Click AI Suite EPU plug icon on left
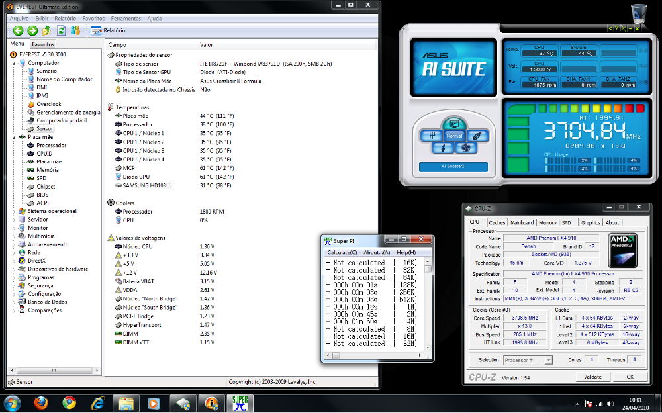 coord(431,136)
